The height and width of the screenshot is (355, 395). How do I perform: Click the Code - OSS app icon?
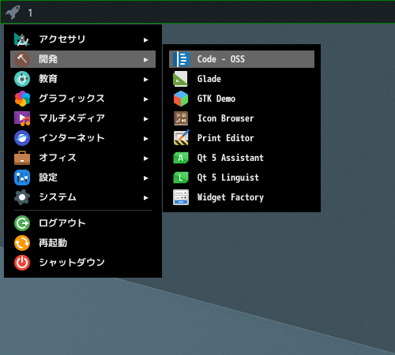pos(181,59)
